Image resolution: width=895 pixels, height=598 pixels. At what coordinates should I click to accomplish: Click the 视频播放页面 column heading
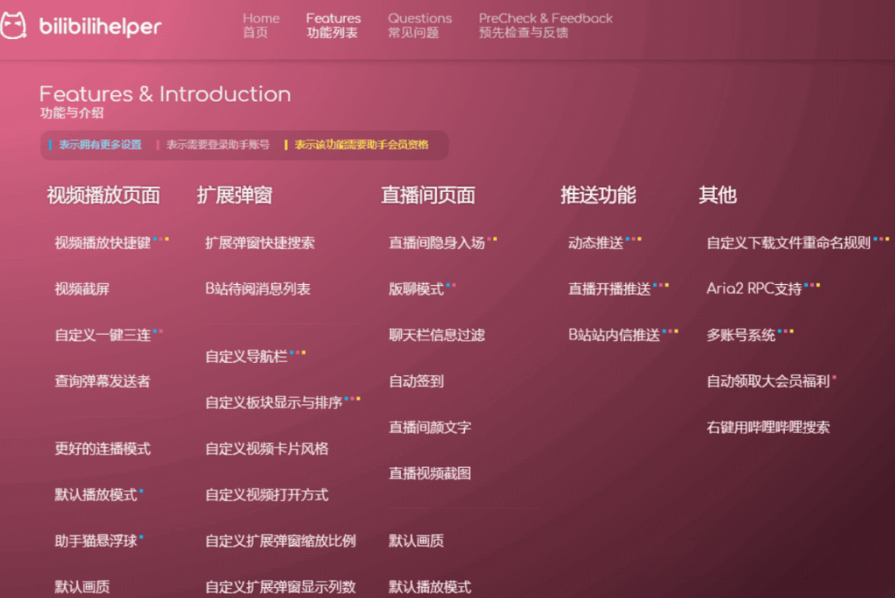[104, 195]
